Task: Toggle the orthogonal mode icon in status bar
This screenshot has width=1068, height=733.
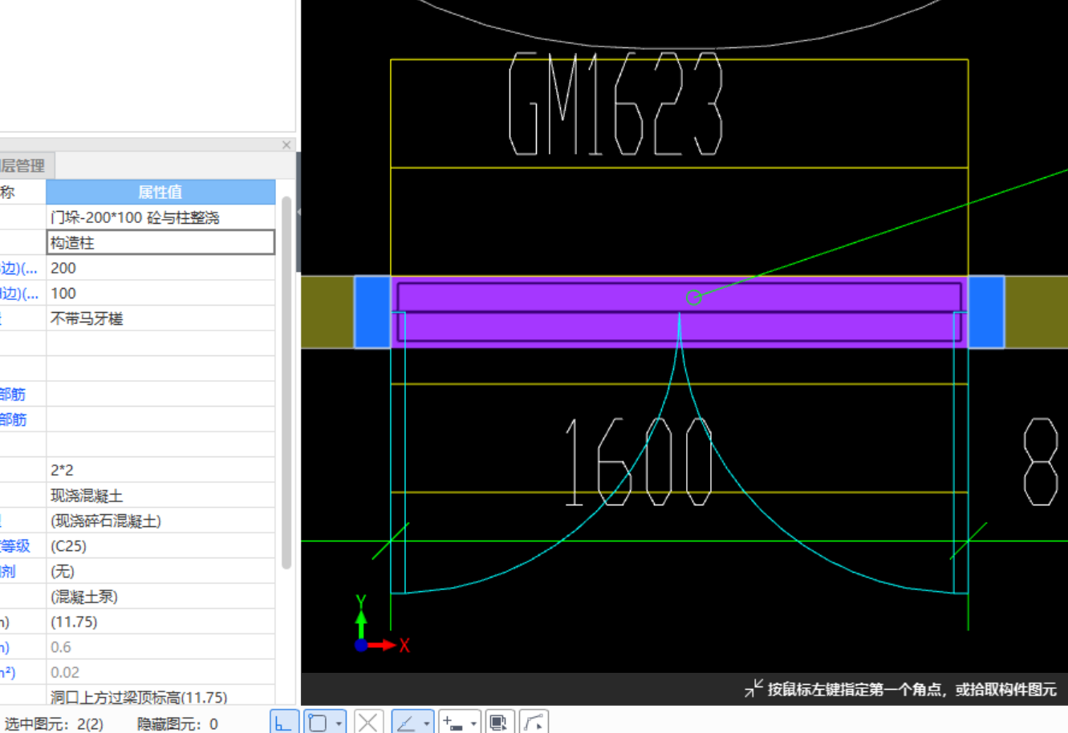Action: tap(283, 722)
